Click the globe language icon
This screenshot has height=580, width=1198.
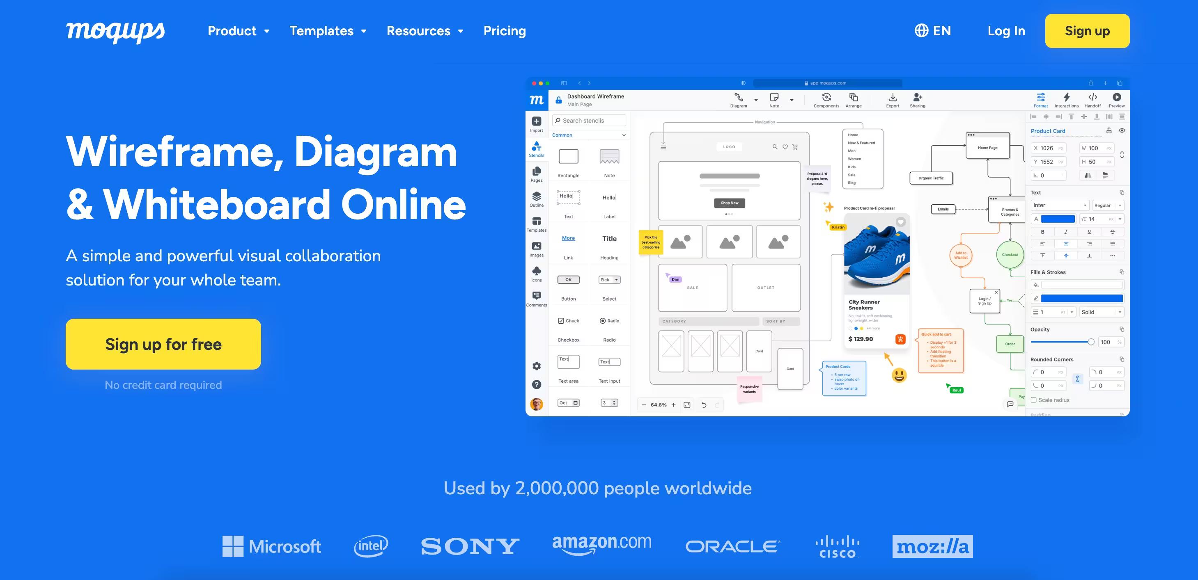pos(921,31)
